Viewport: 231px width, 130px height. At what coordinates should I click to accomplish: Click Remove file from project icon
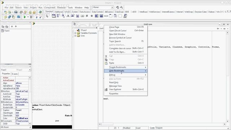(x=34, y=12)
